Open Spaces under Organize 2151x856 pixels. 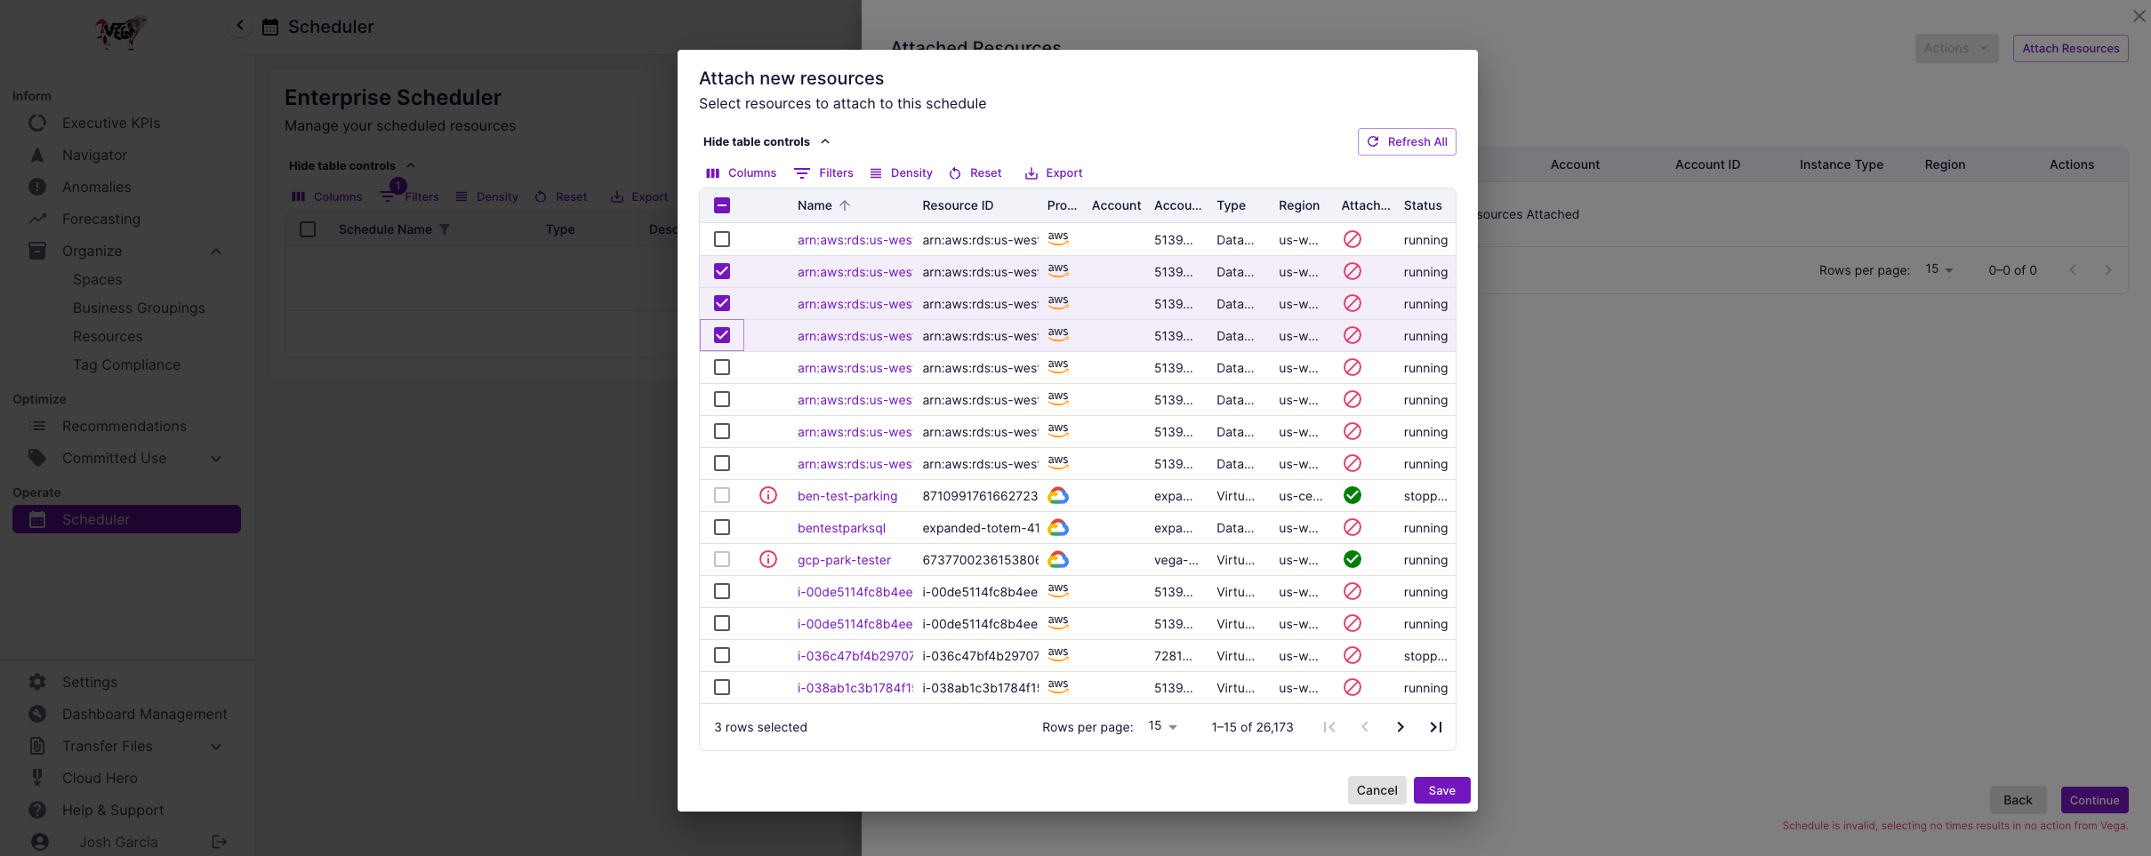(98, 280)
